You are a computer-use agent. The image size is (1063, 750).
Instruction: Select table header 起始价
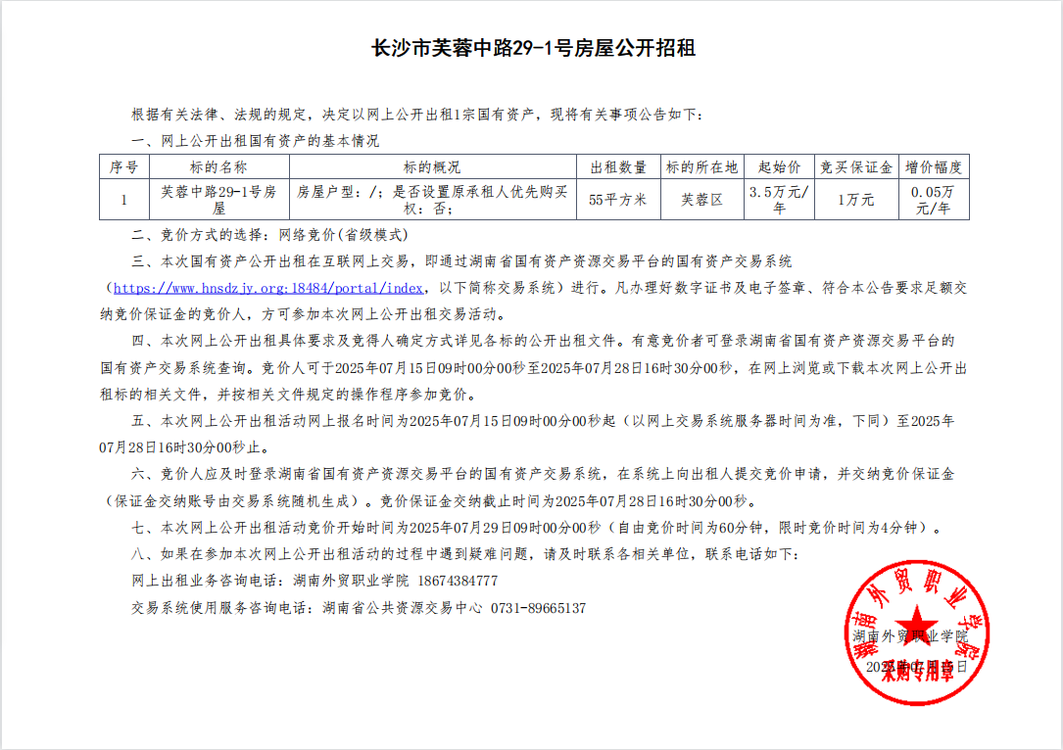pyautogui.click(x=779, y=166)
